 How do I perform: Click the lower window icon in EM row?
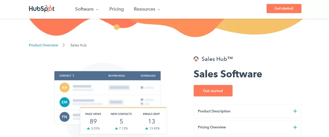pos(142,104)
